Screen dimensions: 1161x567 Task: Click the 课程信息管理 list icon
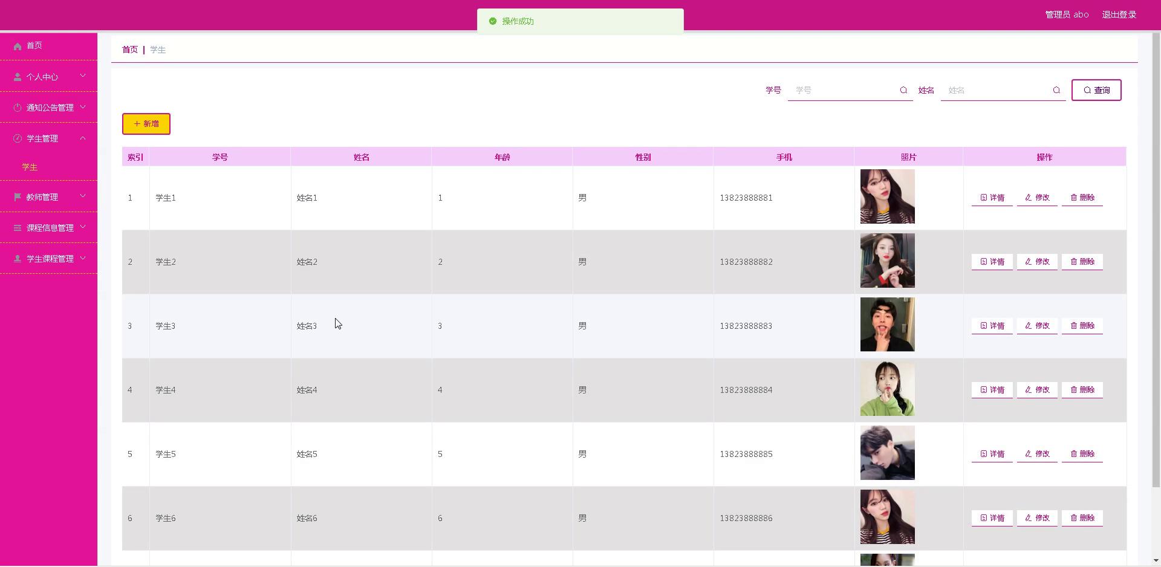pyautogui.click(x=18, y=228)
